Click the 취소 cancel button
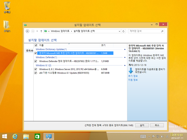 (x=157, y=125)
